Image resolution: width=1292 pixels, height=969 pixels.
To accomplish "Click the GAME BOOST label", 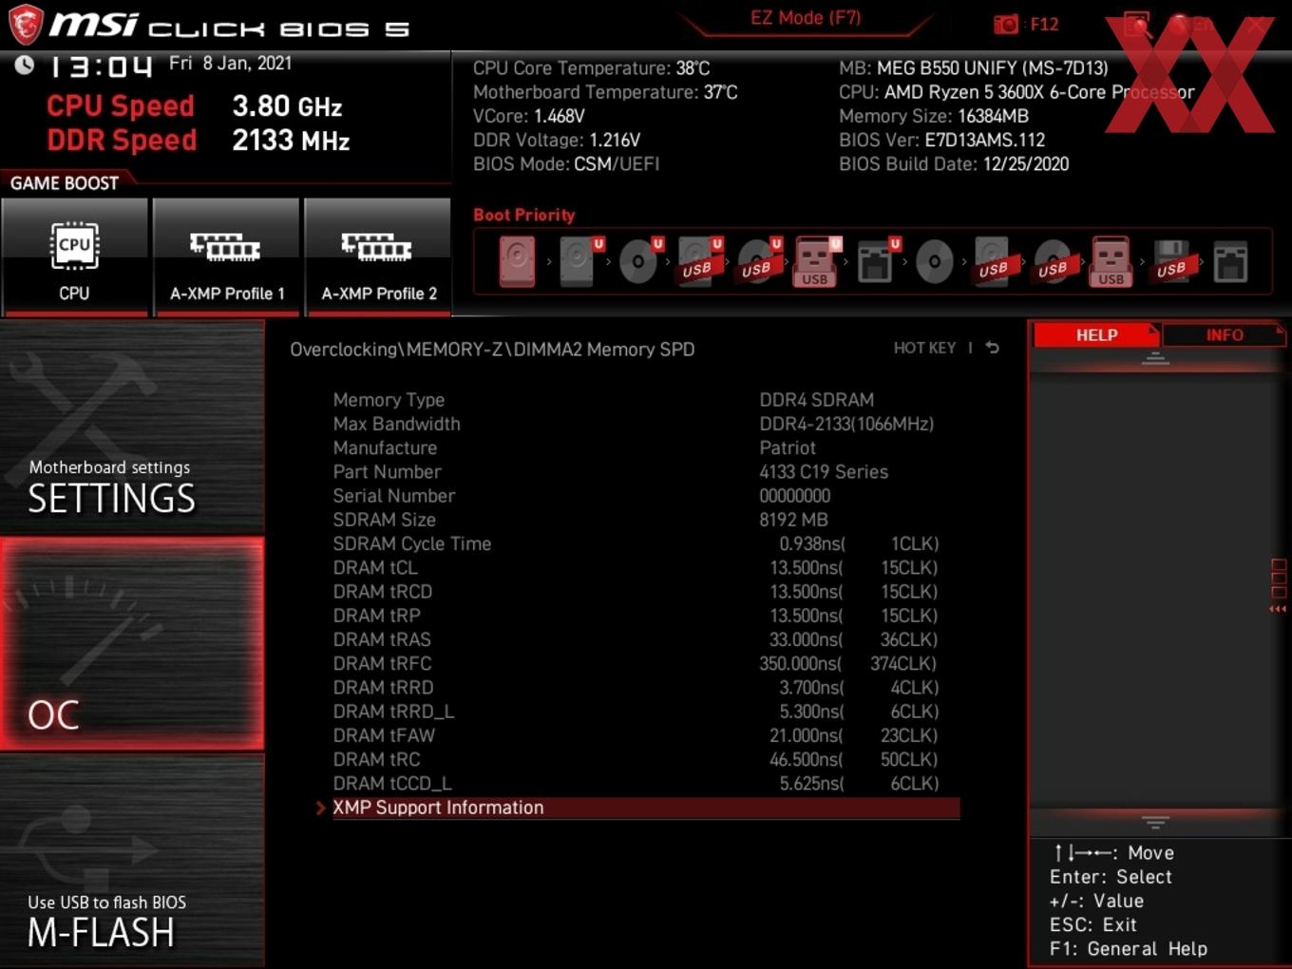I will click(x=65, y=183).
